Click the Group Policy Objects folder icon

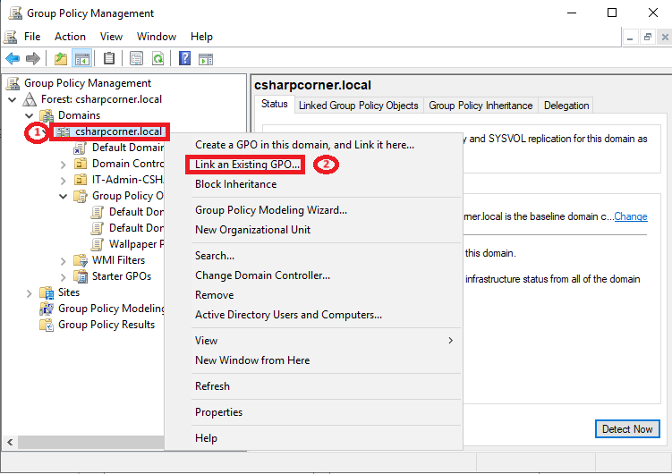[81, 196]
